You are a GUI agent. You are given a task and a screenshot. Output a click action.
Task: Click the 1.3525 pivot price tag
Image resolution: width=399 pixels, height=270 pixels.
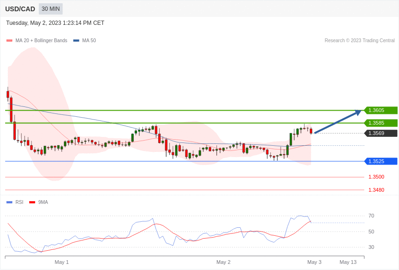[381, 161]
